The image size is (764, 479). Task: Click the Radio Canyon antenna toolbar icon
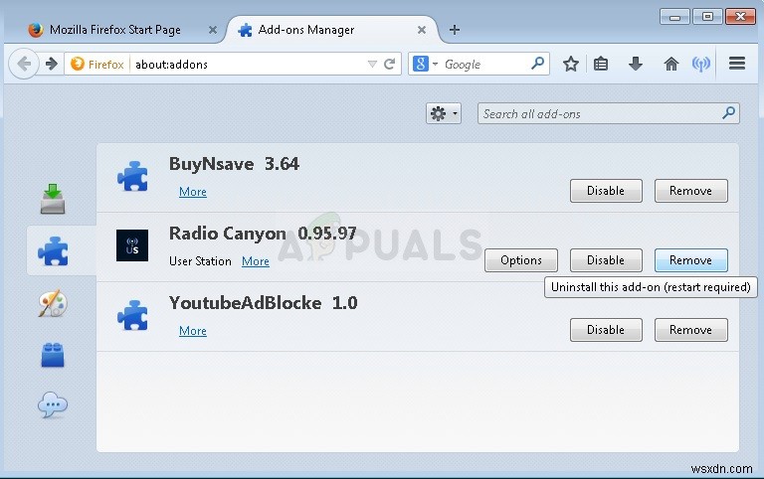(701, 64)
